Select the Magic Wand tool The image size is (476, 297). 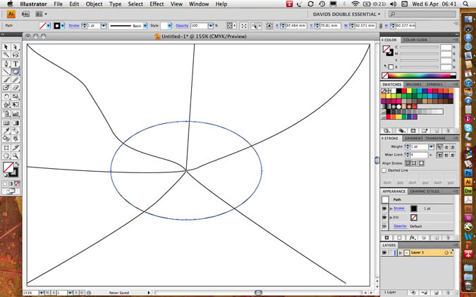(x=6, y=55)
